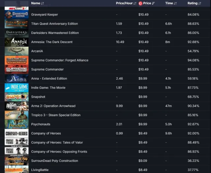This screenshot has width=211, height=173.
Task: Select the Anna - Extended Edition name
Action: [x=49, y=78]
